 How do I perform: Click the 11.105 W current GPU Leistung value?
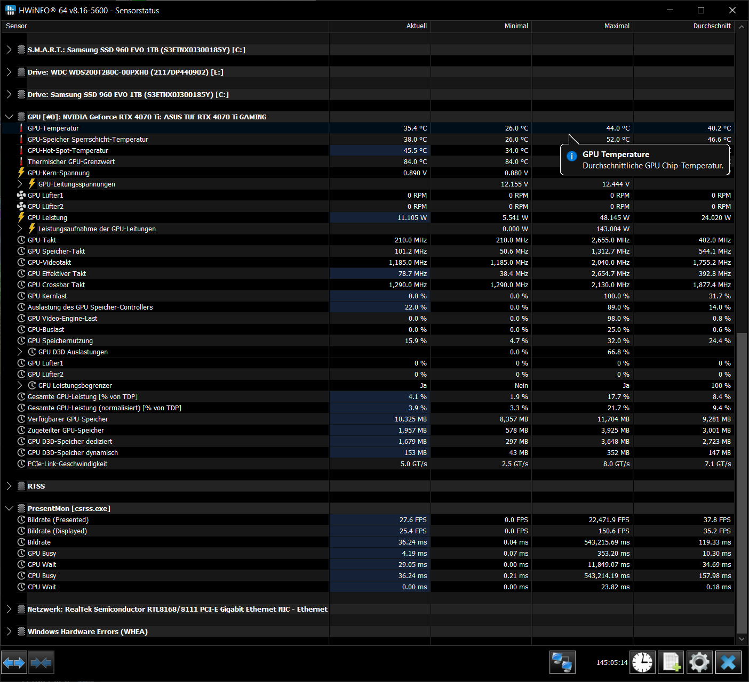[x=412, y=218]
